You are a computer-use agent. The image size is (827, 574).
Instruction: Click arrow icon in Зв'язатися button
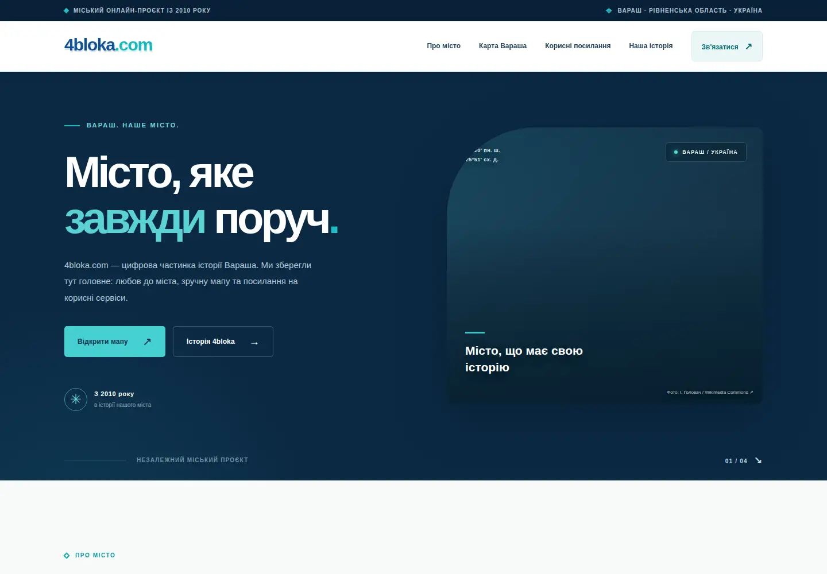click(x=749, y=46)
